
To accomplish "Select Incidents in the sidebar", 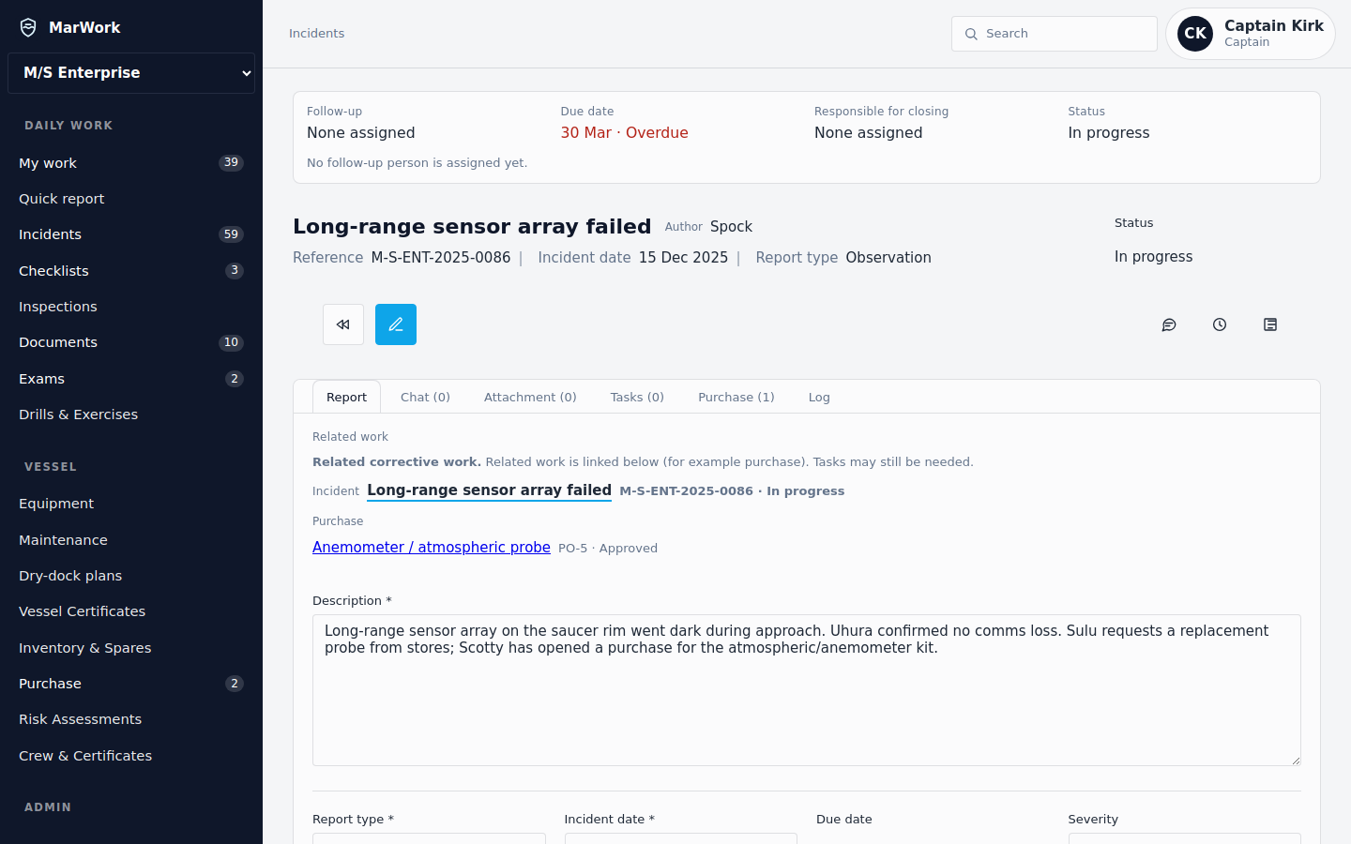I will [x=131, y=234].
